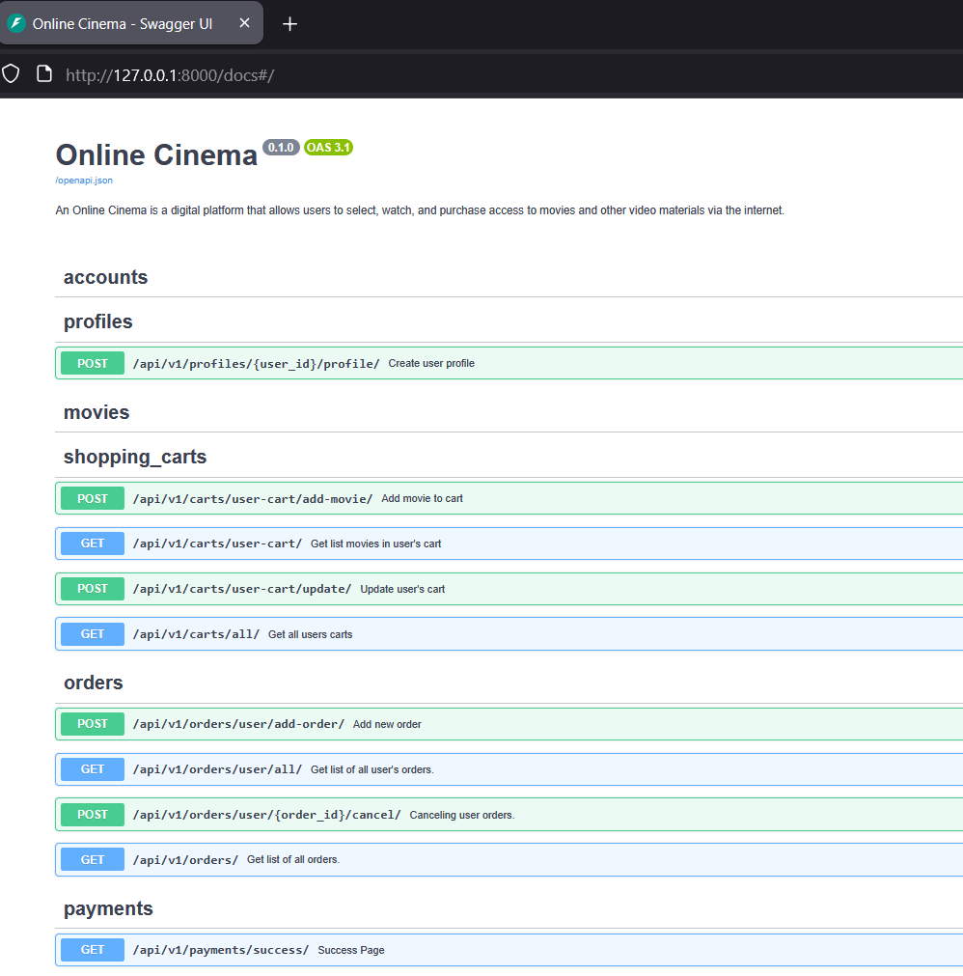
Task: Select the Online Cinema - Swagger UI tab
Action: click(122, 23)
